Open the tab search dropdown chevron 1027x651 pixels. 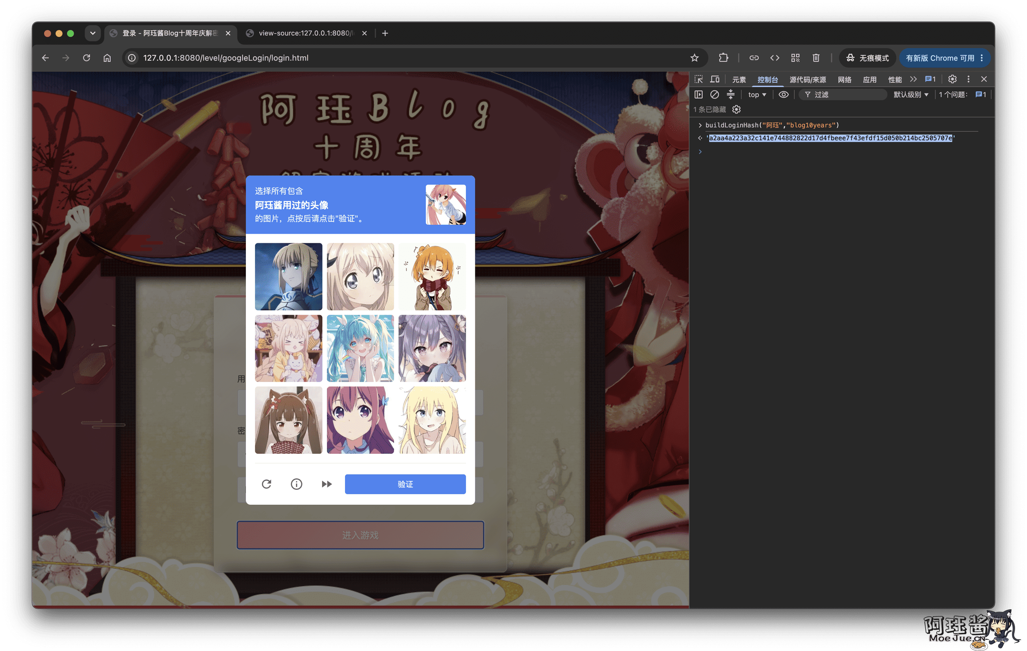[93, 33]
